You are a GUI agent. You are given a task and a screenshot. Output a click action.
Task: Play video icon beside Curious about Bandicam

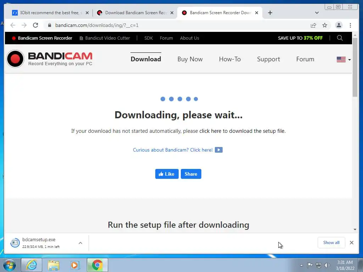[x=218, y=150]
